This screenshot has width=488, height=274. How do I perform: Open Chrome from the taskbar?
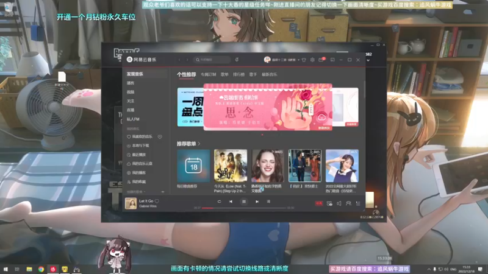click(41, 269)
